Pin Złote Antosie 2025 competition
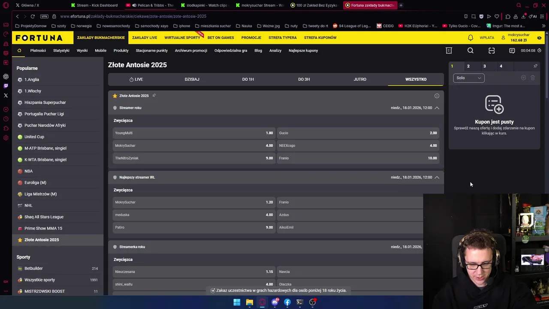 tap(154, 96)
